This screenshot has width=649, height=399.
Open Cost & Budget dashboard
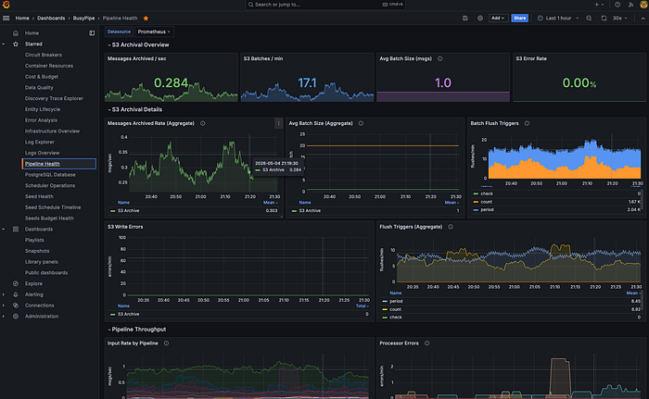pyautogui.click(x=42, y=77)
